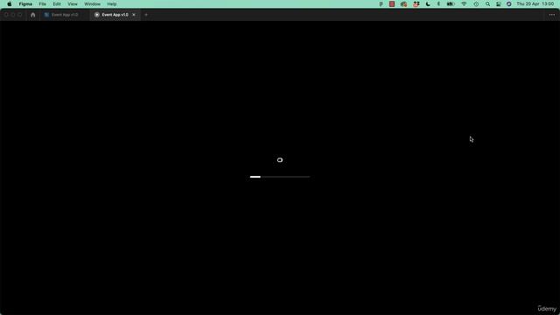
Task: Open Spotlight search in the menu bar
Action: click(x=487, y=3)
